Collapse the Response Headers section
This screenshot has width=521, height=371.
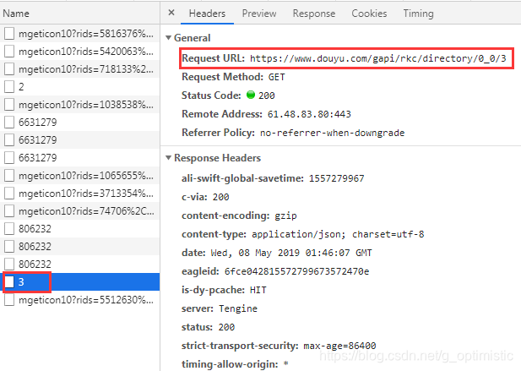(169, 158)
